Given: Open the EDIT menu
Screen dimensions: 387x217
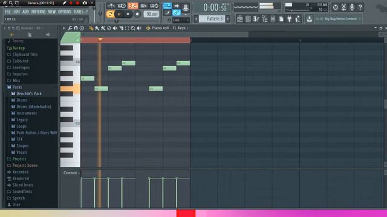Looking at the screenshot, I should pyautogui.click(x=16, y=12).
